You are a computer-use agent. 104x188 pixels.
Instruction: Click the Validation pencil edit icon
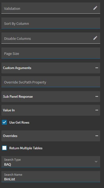(x=95, y=8)
